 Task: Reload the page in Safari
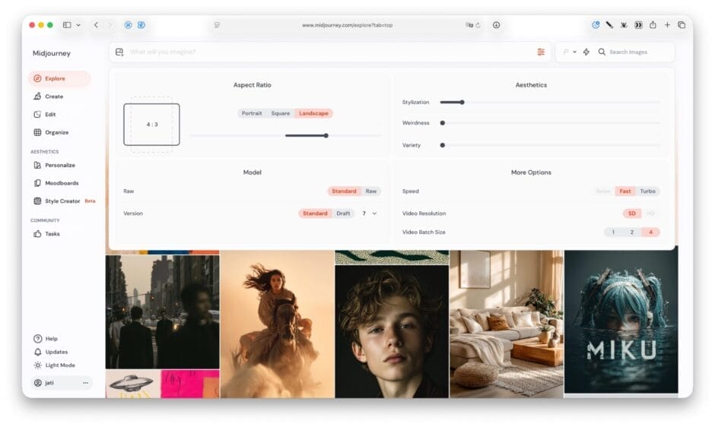pos(478,25)
